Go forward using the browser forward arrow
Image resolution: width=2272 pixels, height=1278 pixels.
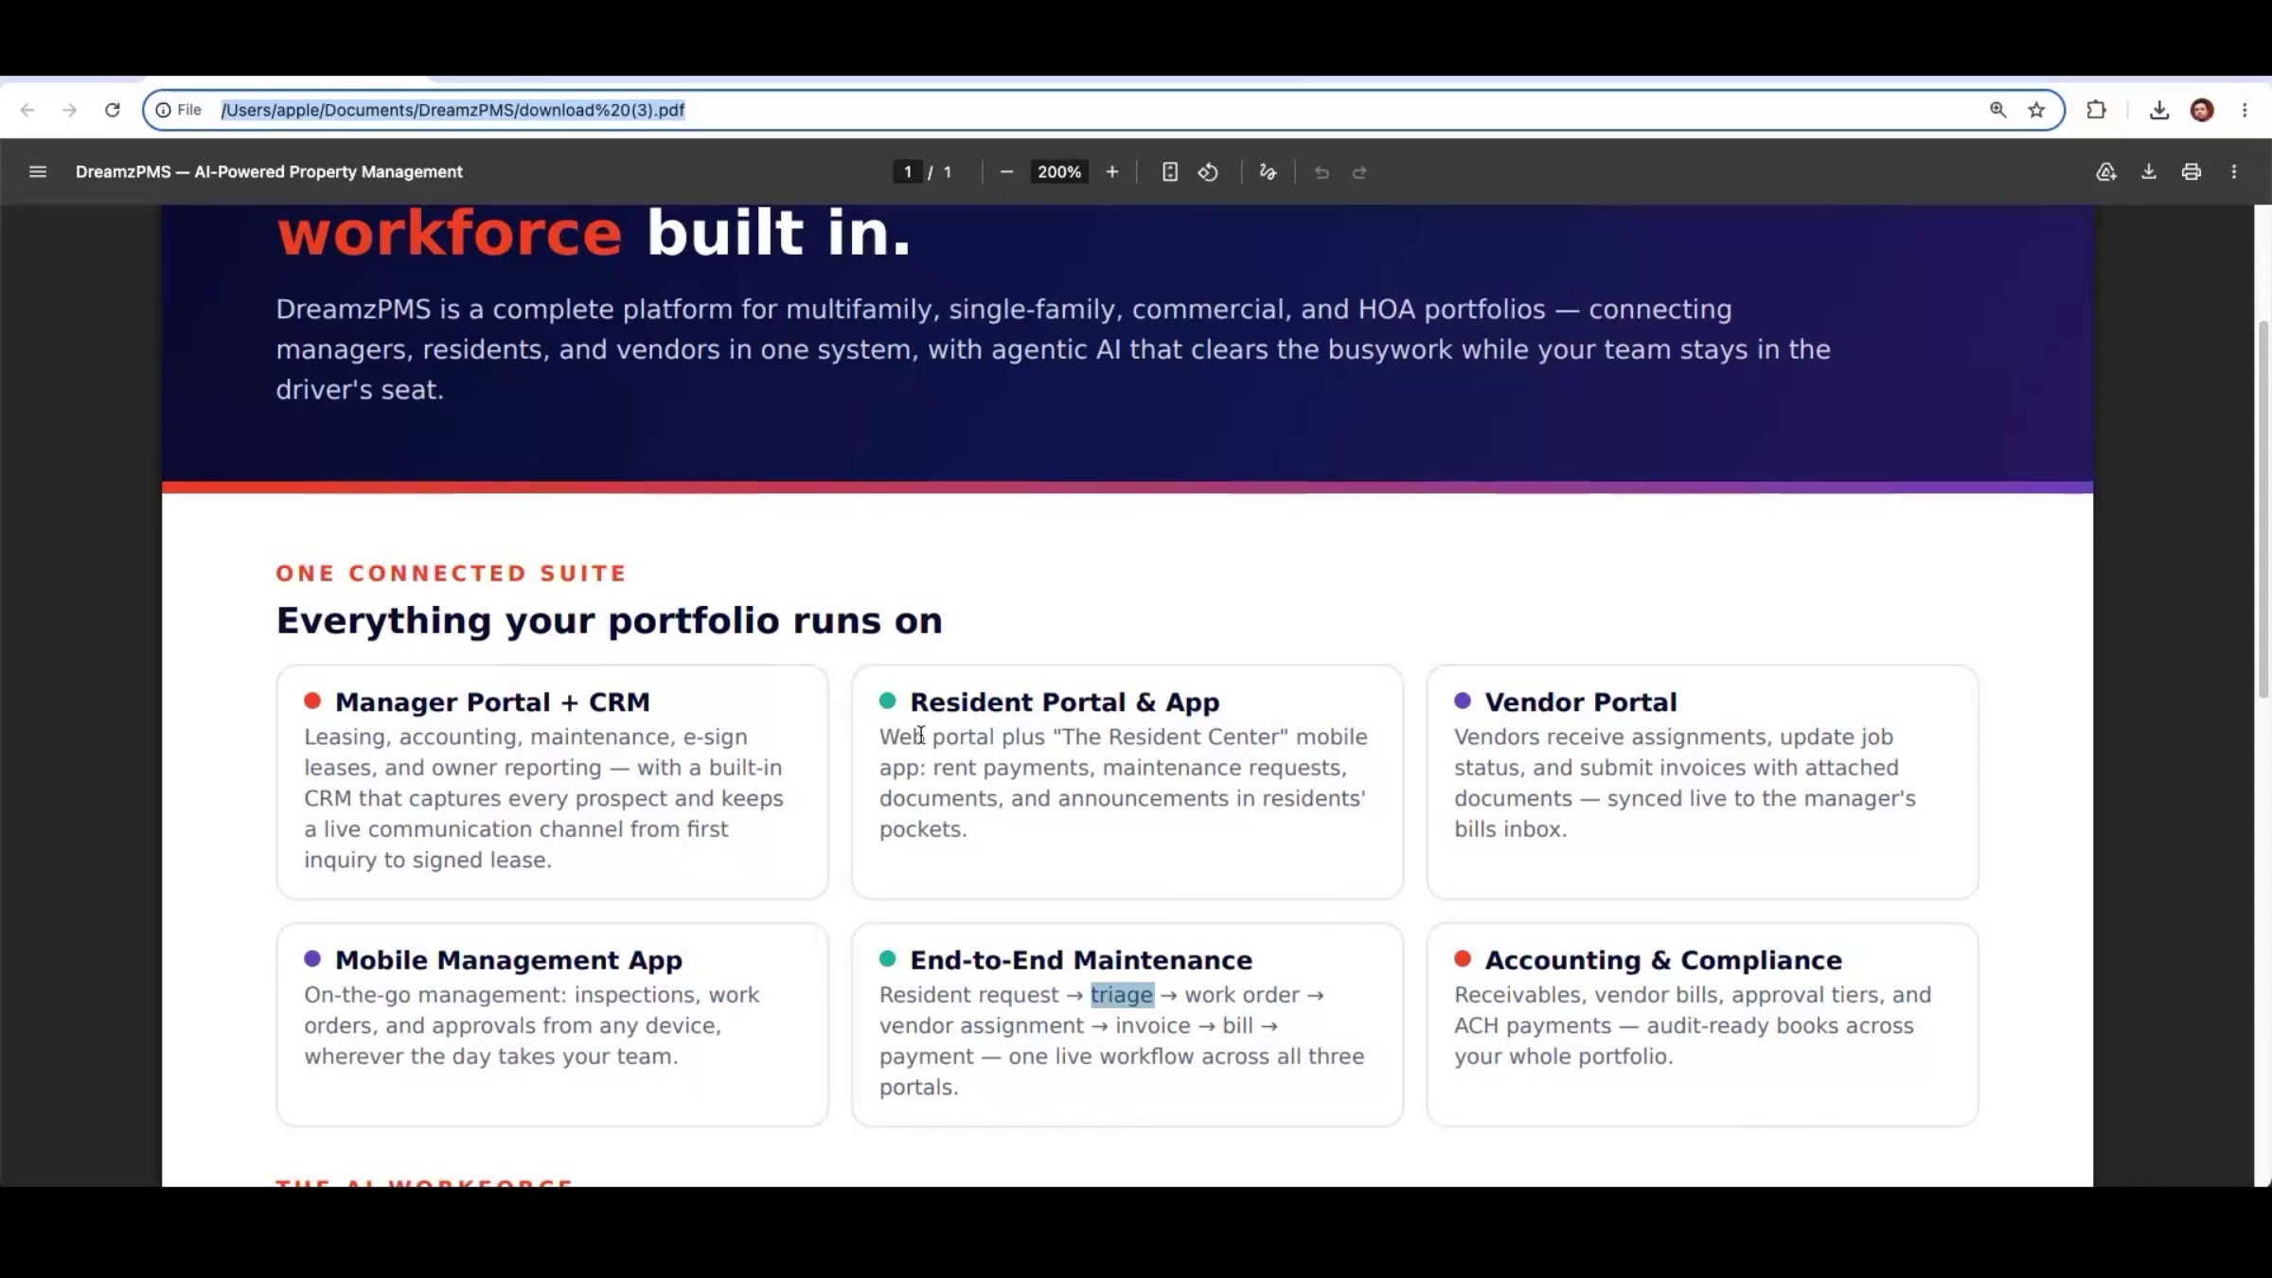69,110
